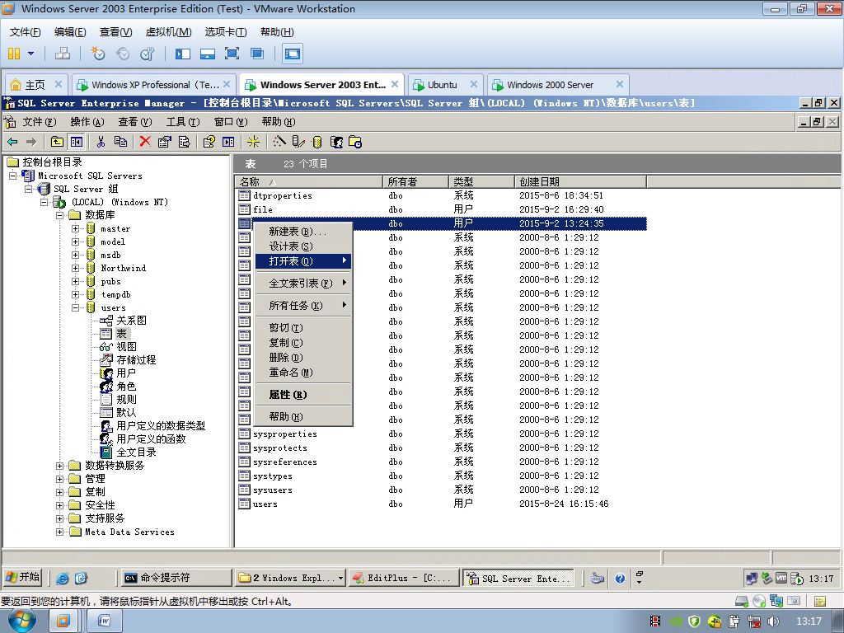Toggle the VMware show library sidebar icon
The height and width of the screenshot is (633, 844).
183,54
